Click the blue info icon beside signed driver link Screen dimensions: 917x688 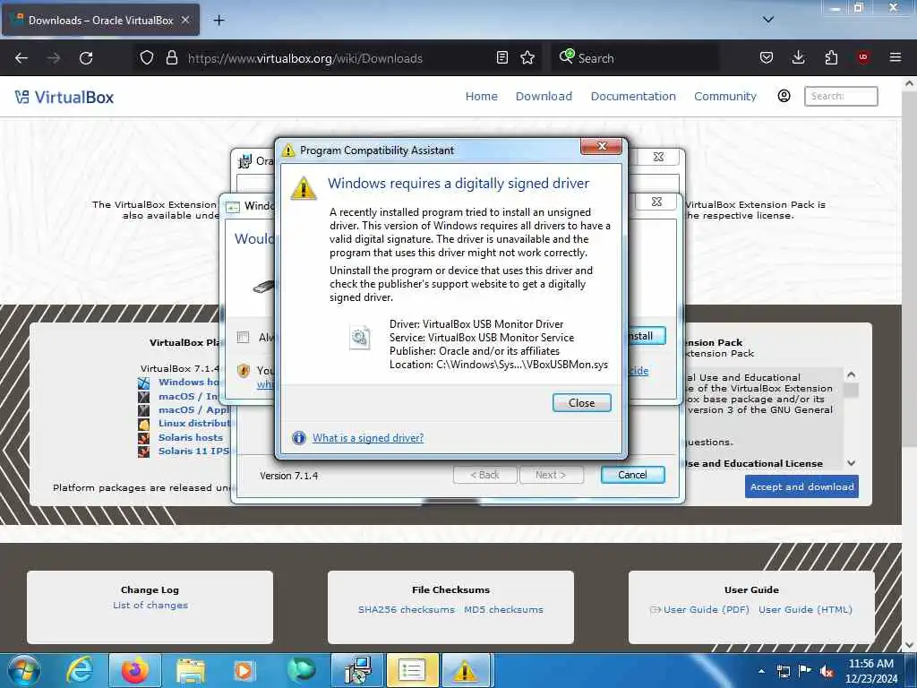[299, 437]
